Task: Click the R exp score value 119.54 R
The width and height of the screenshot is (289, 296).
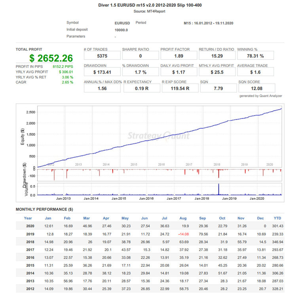Action: [x=180, y=88]
